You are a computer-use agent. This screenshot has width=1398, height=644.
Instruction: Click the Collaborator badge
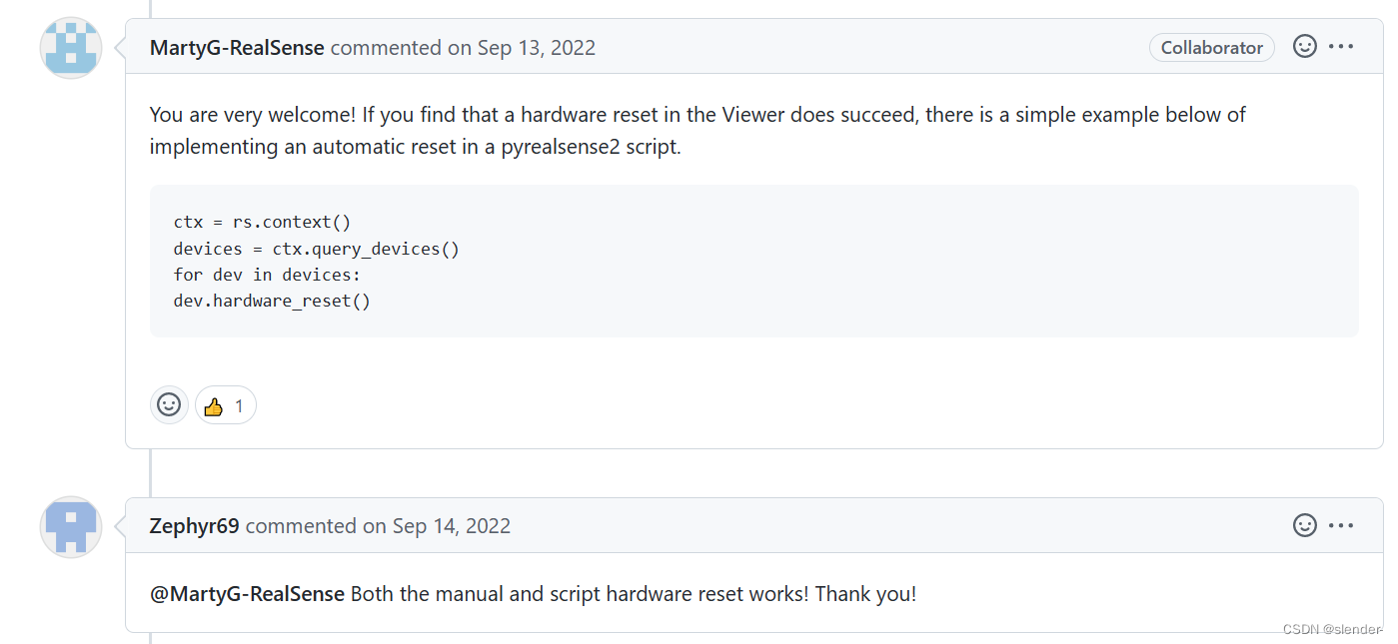tap(1212, 47)
